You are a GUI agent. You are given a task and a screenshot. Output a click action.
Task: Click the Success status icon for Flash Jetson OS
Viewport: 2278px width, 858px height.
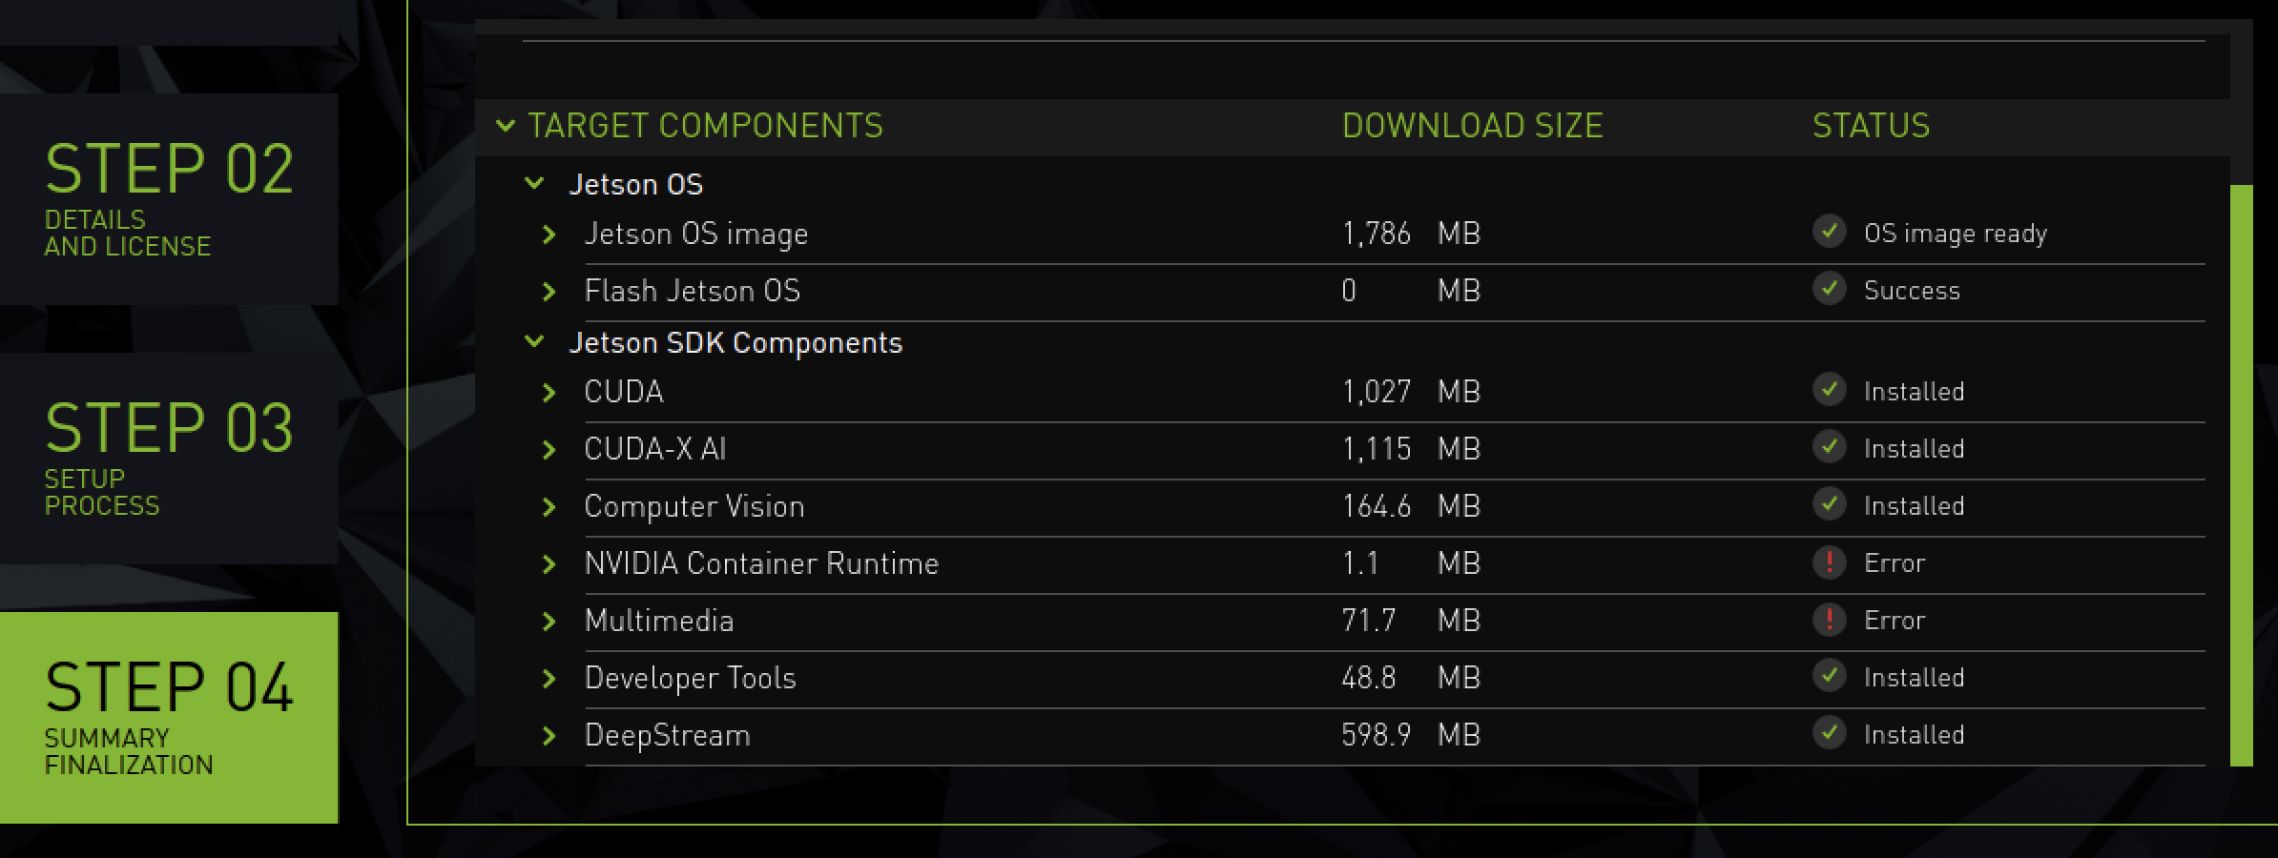pyautogui.click(x=1829, y=290)
